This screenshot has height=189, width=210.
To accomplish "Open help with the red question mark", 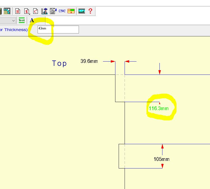I will [x=90, y=11].
